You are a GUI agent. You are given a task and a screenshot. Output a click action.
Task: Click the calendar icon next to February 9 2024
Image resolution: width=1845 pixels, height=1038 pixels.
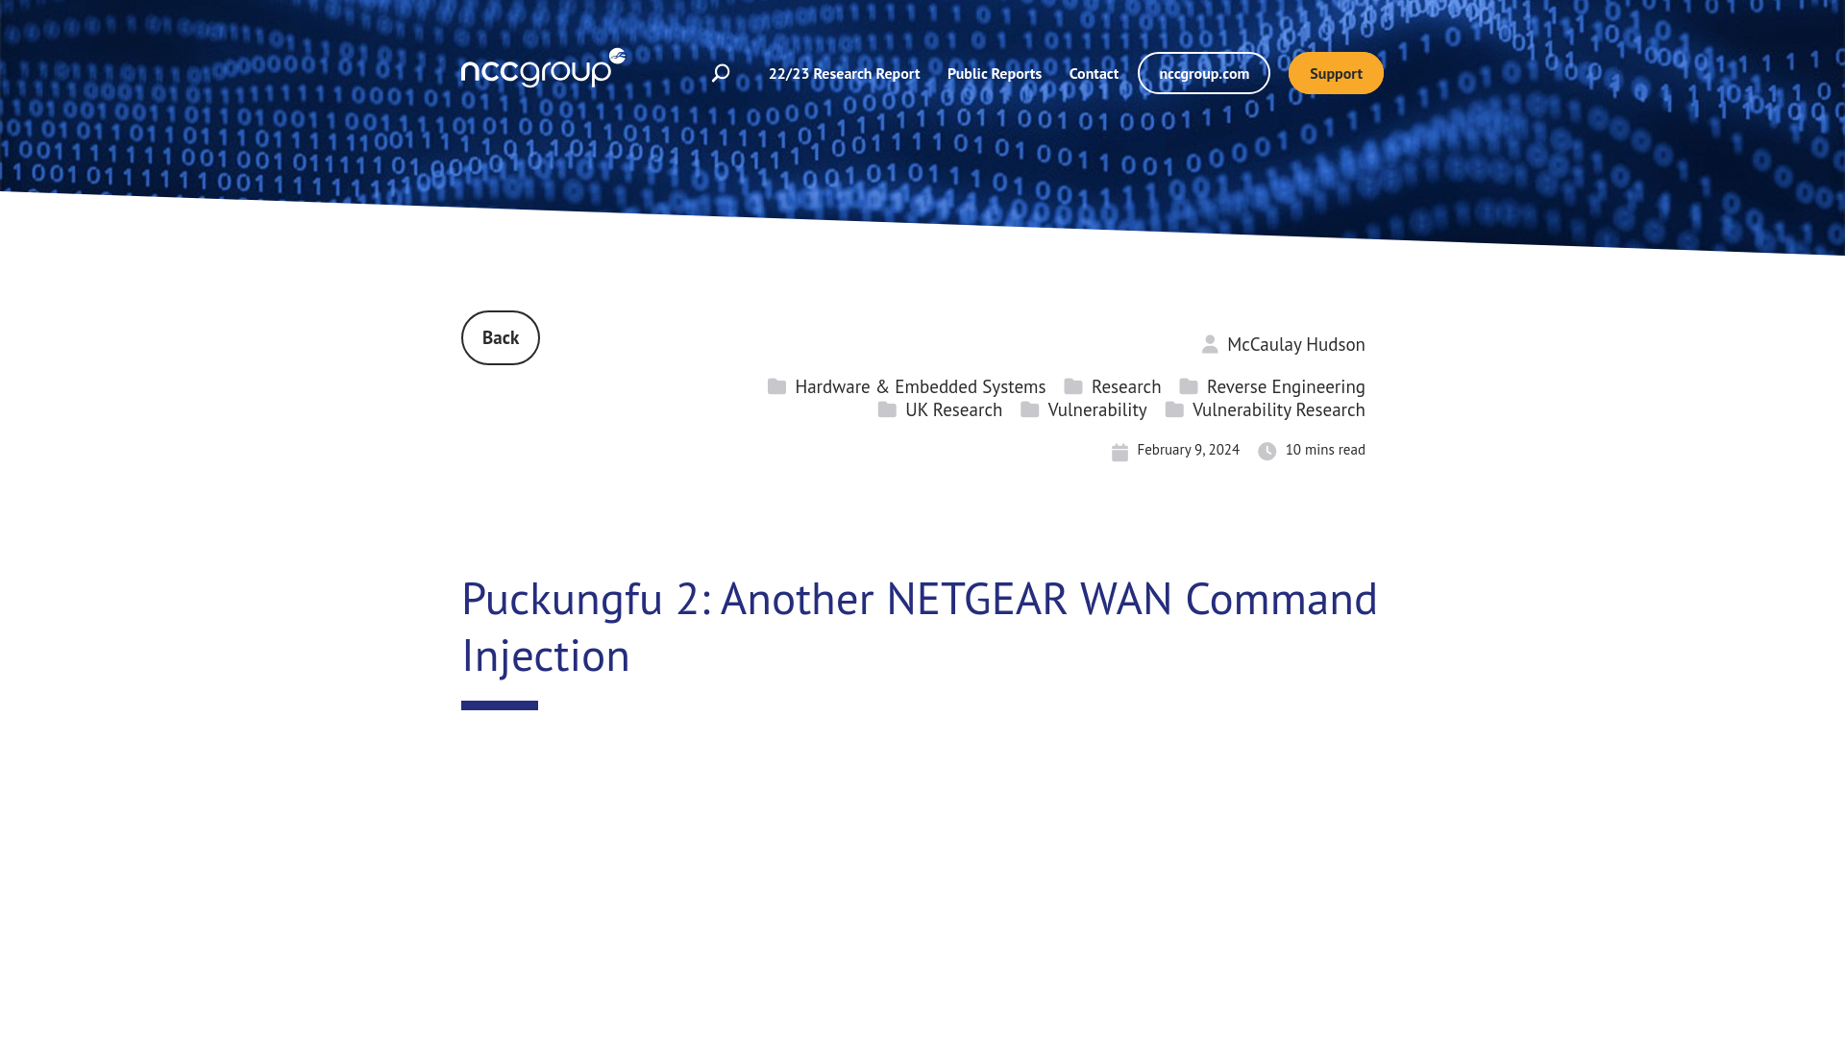point(1119,450)
